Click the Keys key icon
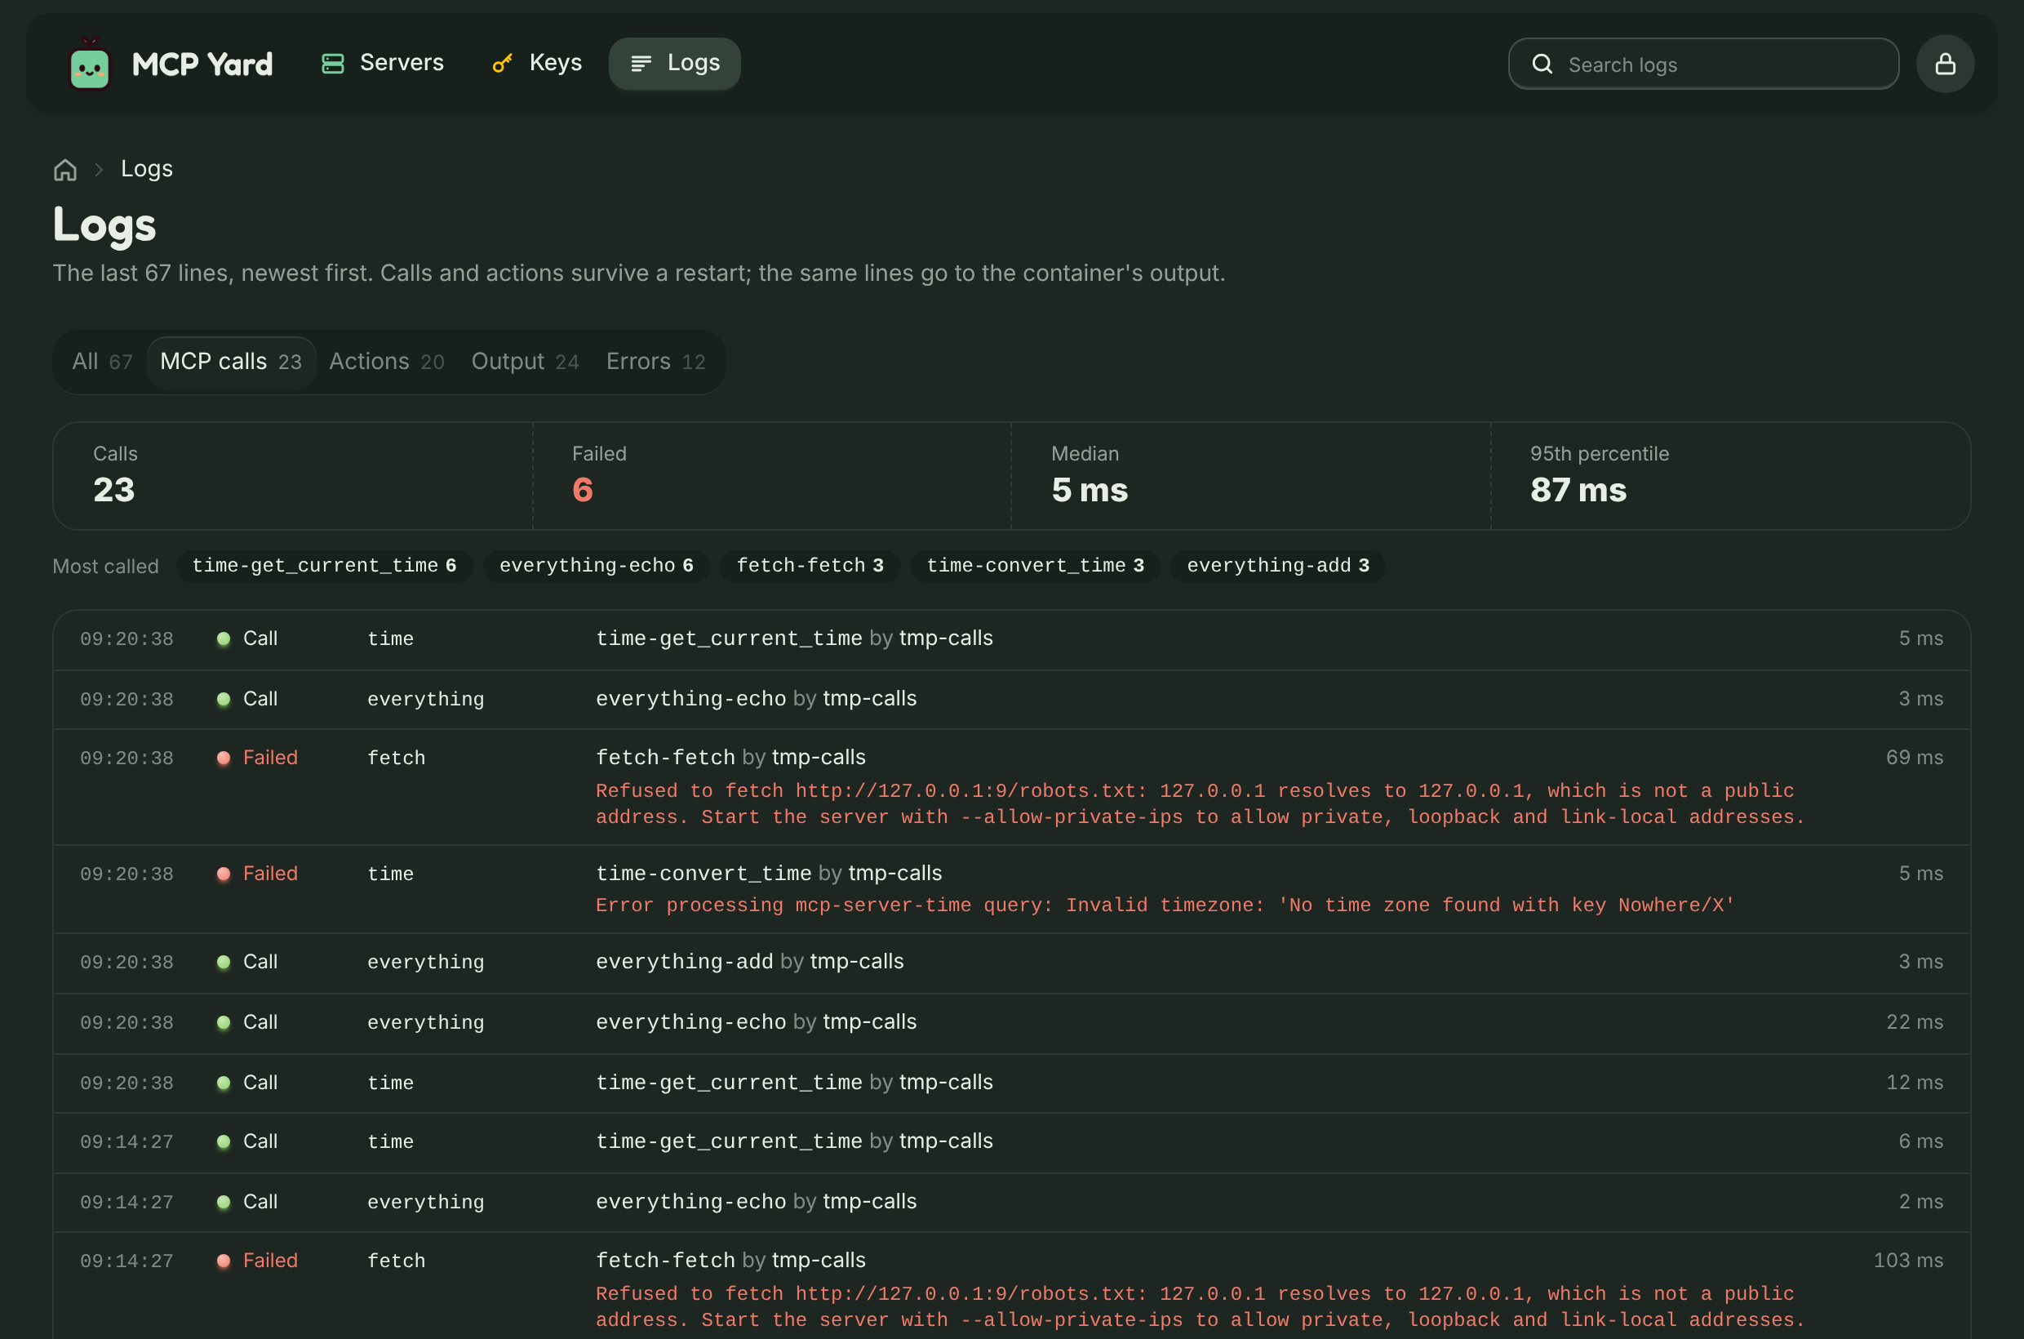2024x1339 pixels. [x=503, y=64]
